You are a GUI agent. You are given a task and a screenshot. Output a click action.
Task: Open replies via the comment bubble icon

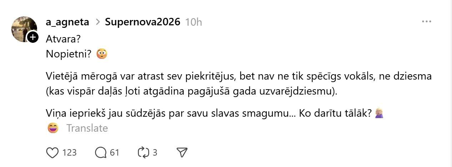coord(101,153)
